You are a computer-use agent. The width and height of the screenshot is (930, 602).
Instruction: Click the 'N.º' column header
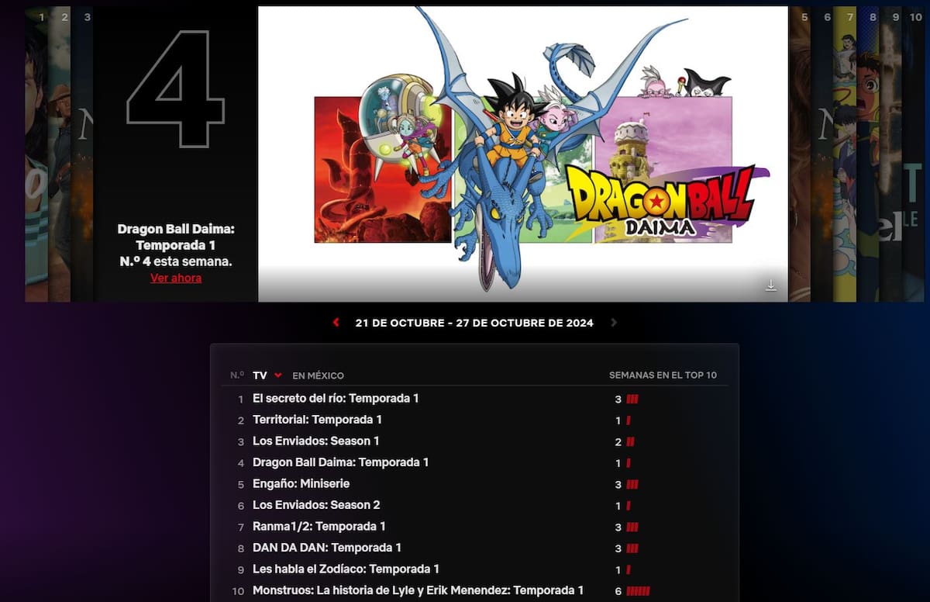coord(237,375)
